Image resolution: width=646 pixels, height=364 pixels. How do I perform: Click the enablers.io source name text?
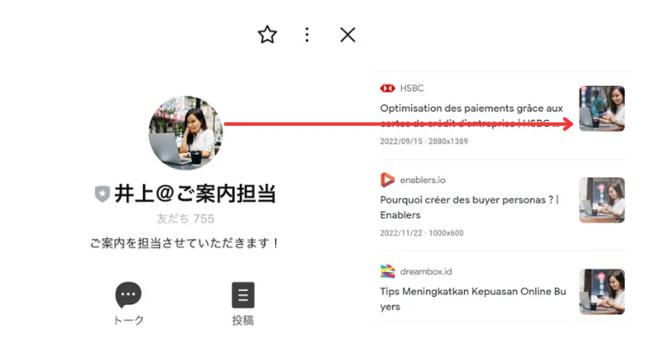[422, 179]
